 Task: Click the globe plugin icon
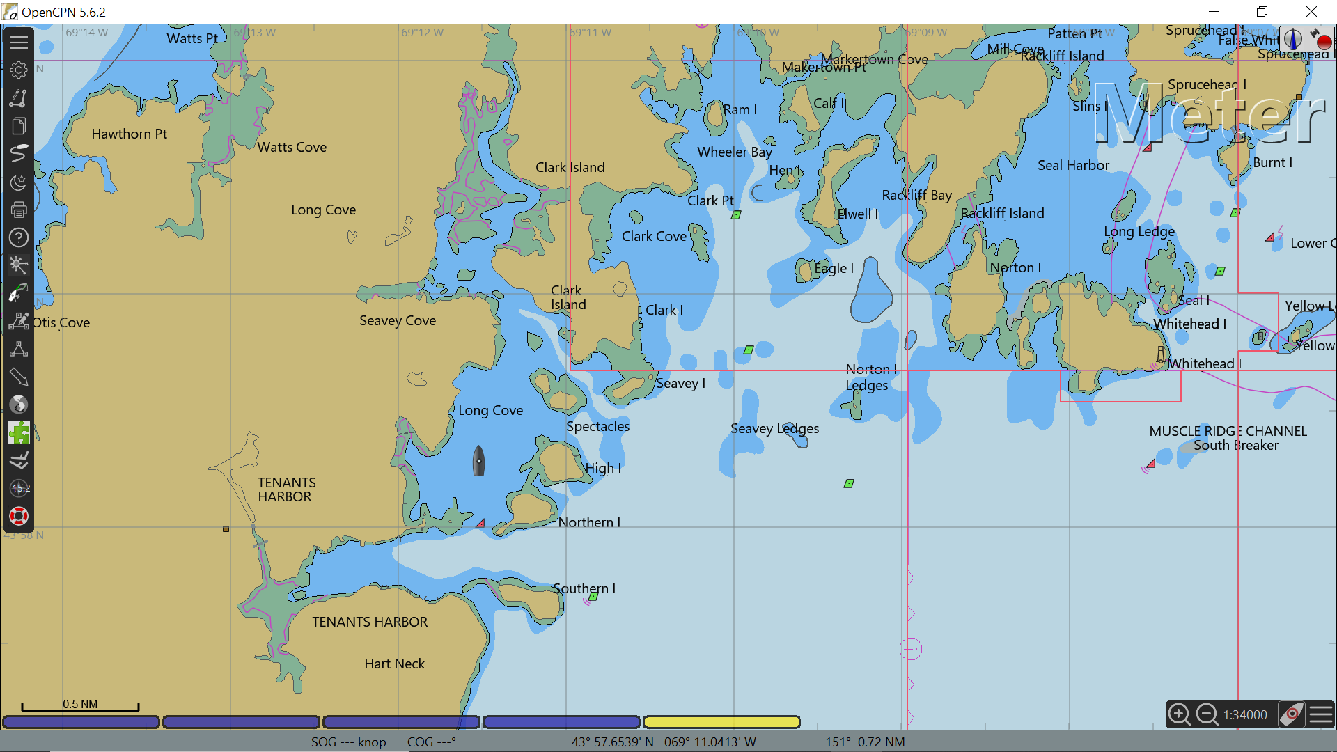click(19, 405)
